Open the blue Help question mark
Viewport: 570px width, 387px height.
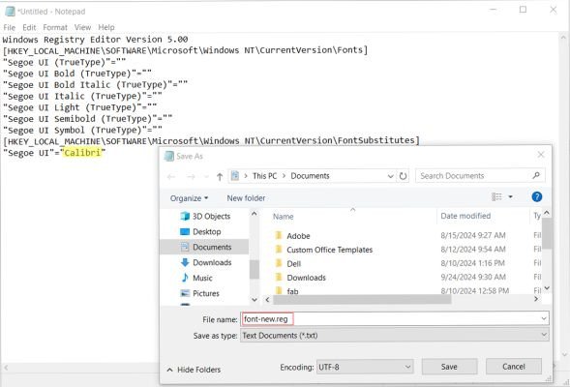click(x=536, y=196)
